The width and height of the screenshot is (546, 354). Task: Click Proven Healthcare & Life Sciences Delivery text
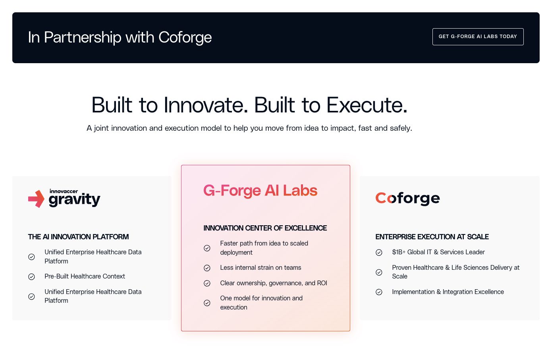(x=456, y=272)
